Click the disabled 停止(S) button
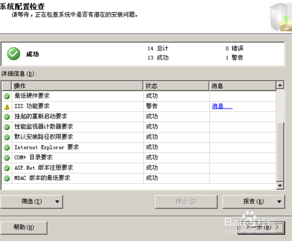Screen dimensions: 292x241 (186, 202)
